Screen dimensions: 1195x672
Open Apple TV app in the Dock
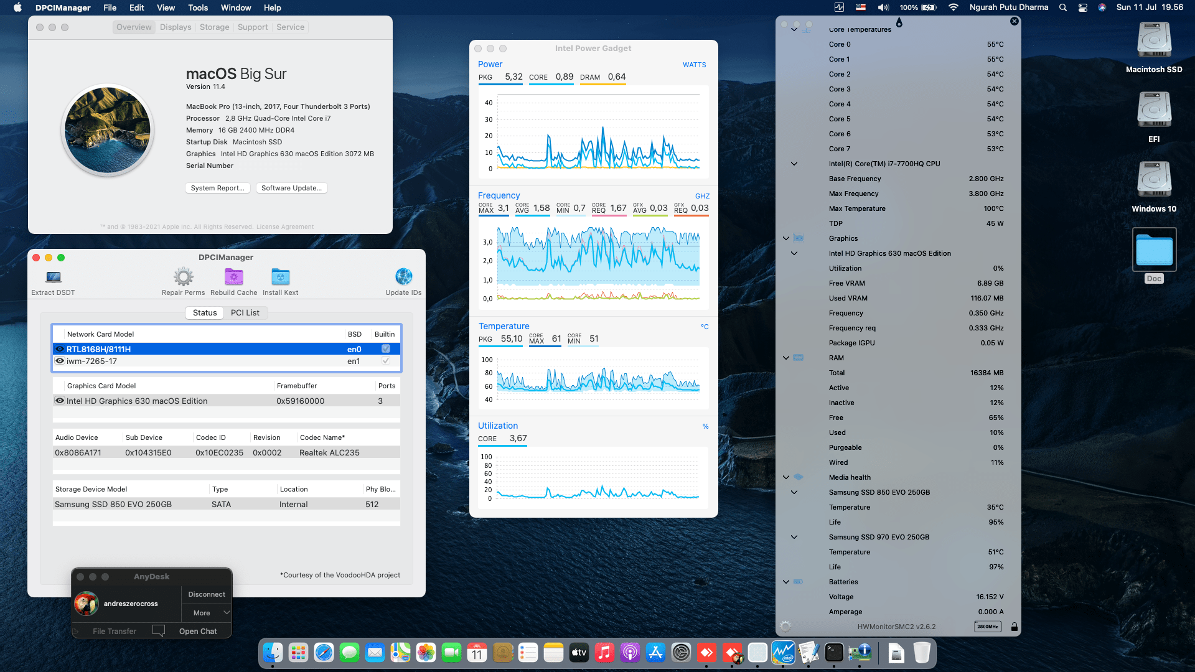click(579, 652)
